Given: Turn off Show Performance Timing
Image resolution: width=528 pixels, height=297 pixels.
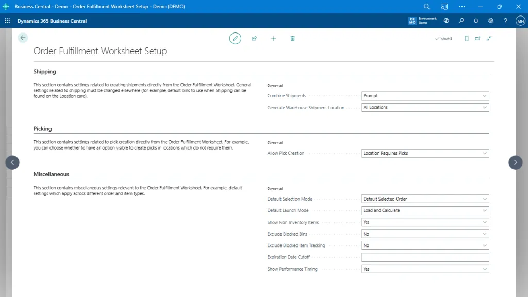Looking at the screenshot, I should coord(484,269).
